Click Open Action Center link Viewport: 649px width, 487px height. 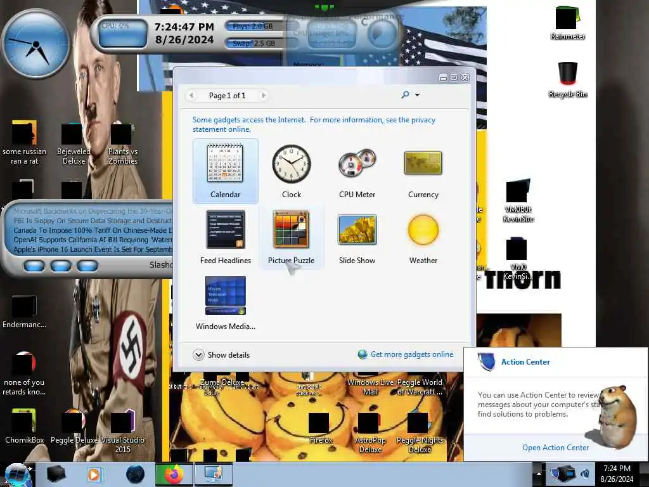[555, 447]
